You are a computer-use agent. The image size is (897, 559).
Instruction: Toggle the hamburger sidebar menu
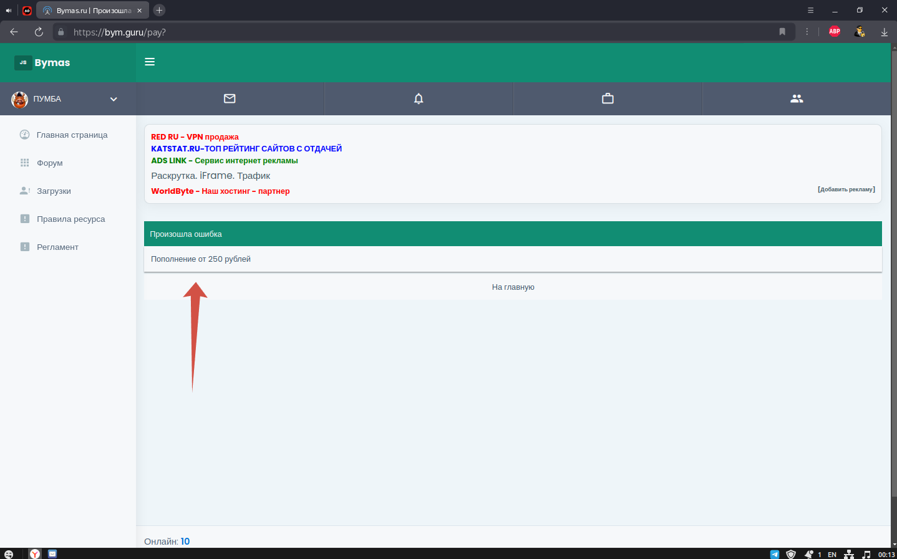click(x=150, y=62)
